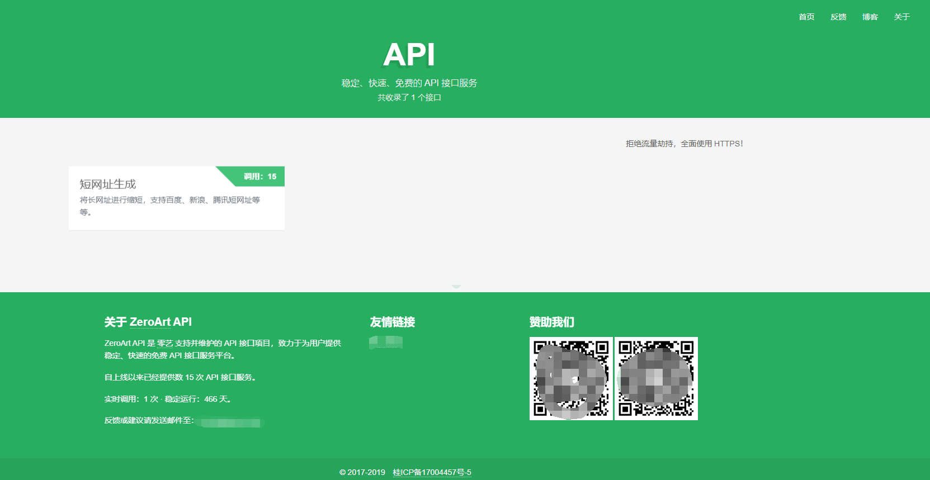
Task: Open the 关于 navigation link
Action: [901, 17]
